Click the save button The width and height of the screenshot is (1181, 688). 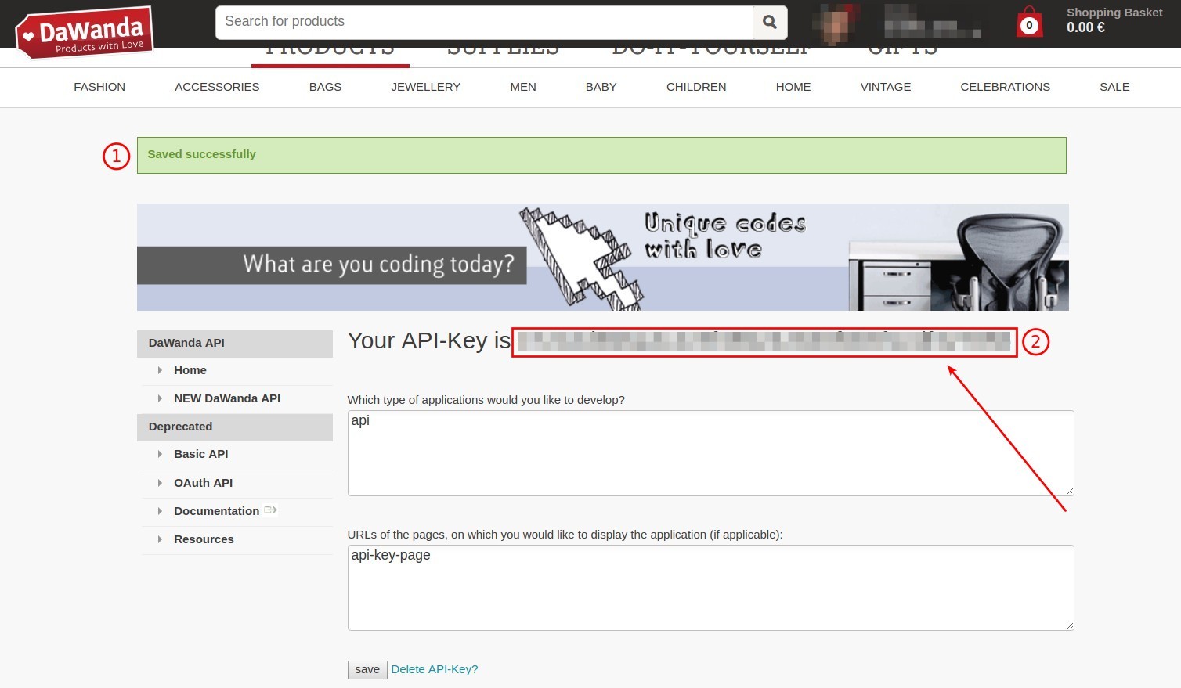(367, 669)
